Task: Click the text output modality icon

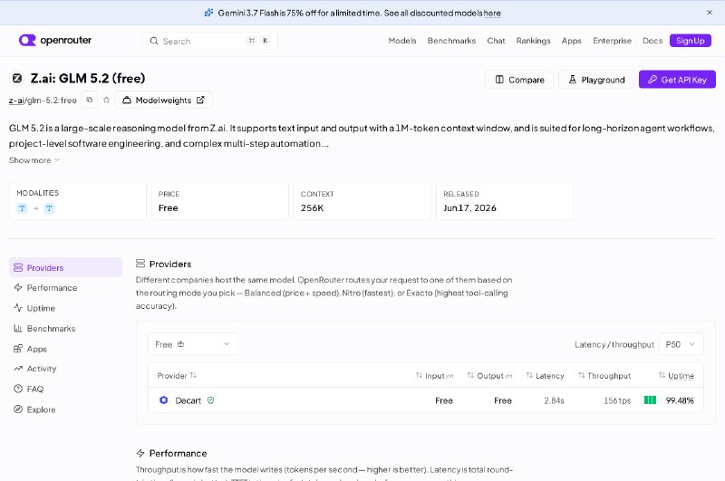Action: [49, 208]
